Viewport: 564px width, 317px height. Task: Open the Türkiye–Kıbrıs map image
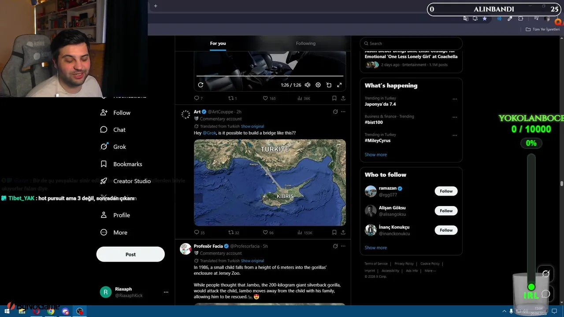270,182
